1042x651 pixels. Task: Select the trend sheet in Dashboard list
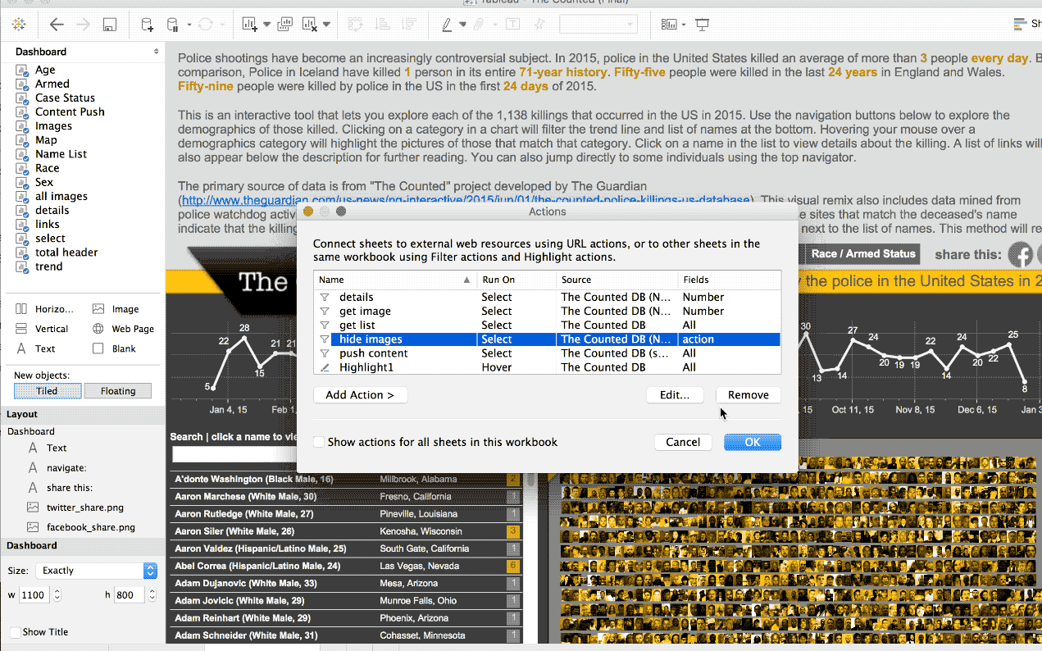(x=48, y=266)
